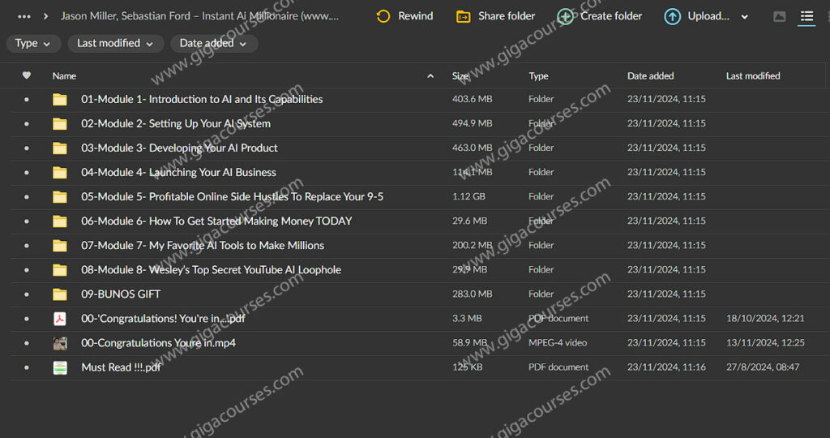Image resolution: width=830 pixels, height=438 pixels.
Task: Switch to list view
Action: click(806, 16)
